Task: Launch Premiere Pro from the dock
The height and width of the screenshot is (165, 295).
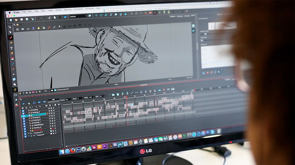Action: [x=105, y=146]
